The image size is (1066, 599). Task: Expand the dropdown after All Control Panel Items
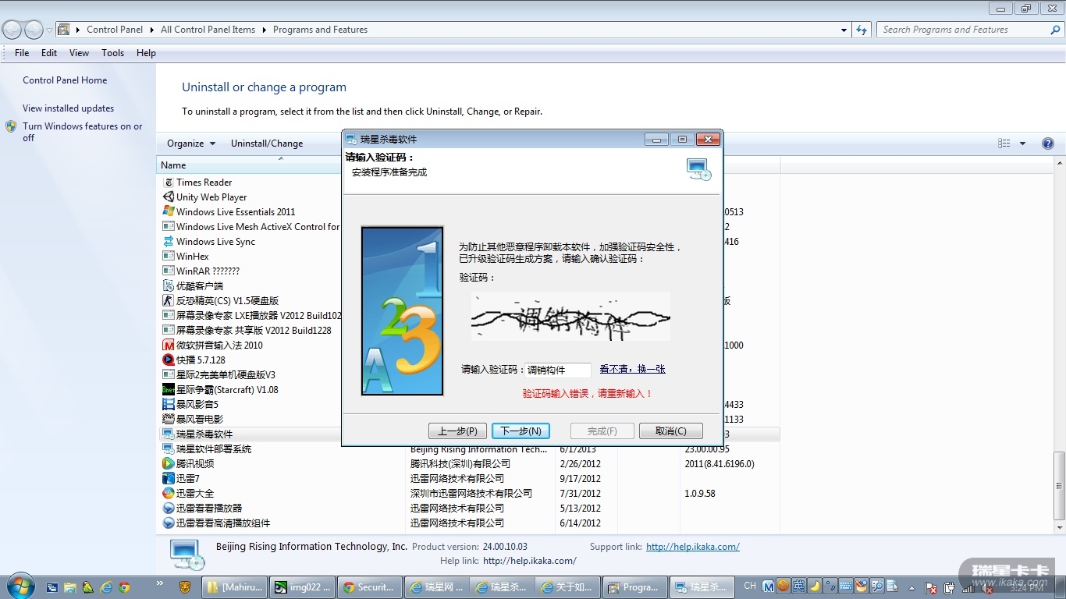click(264, 30)
